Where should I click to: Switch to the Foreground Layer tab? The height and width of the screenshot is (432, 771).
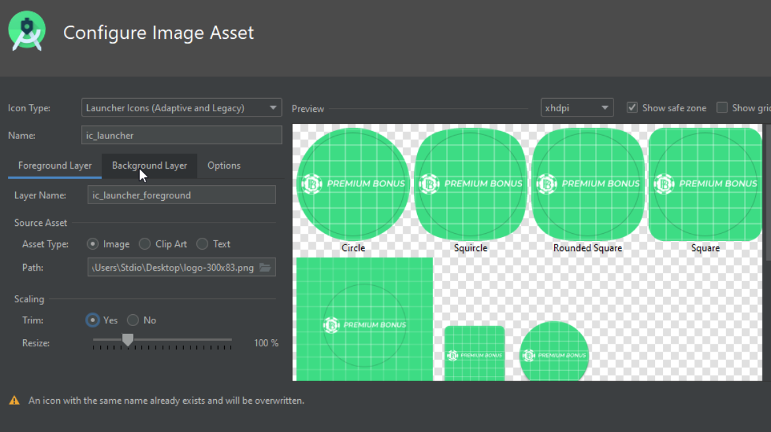[55, 166]
